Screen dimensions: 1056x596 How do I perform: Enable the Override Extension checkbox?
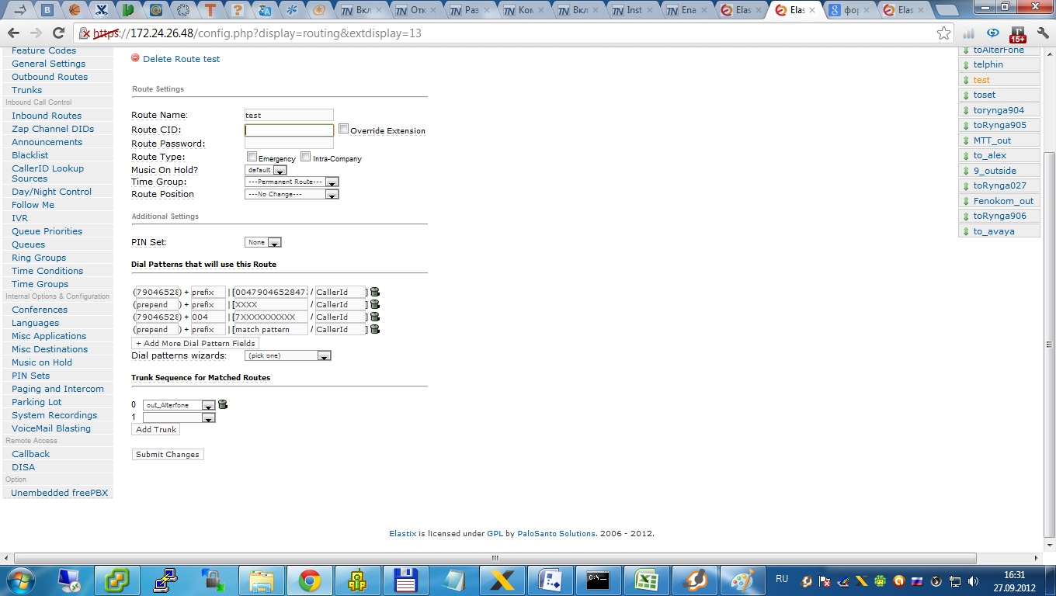(x=343, y=129)
